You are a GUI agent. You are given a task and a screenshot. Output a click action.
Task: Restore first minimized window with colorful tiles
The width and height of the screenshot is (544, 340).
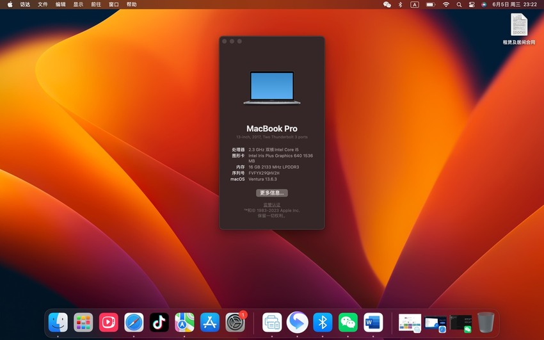[410, 323]
